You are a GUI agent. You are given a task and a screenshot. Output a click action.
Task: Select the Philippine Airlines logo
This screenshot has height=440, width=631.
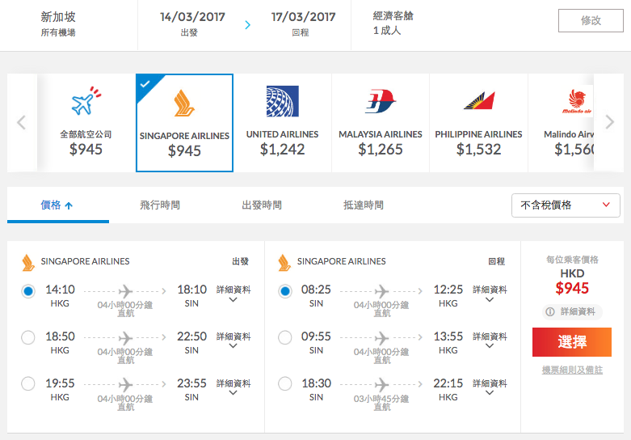click(479, 101)
